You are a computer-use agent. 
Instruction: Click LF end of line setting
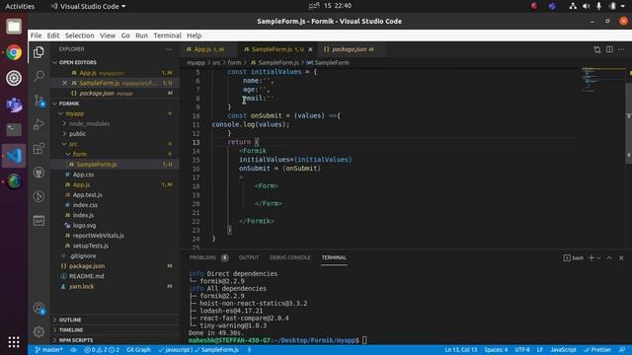click(x=540, y=350)
